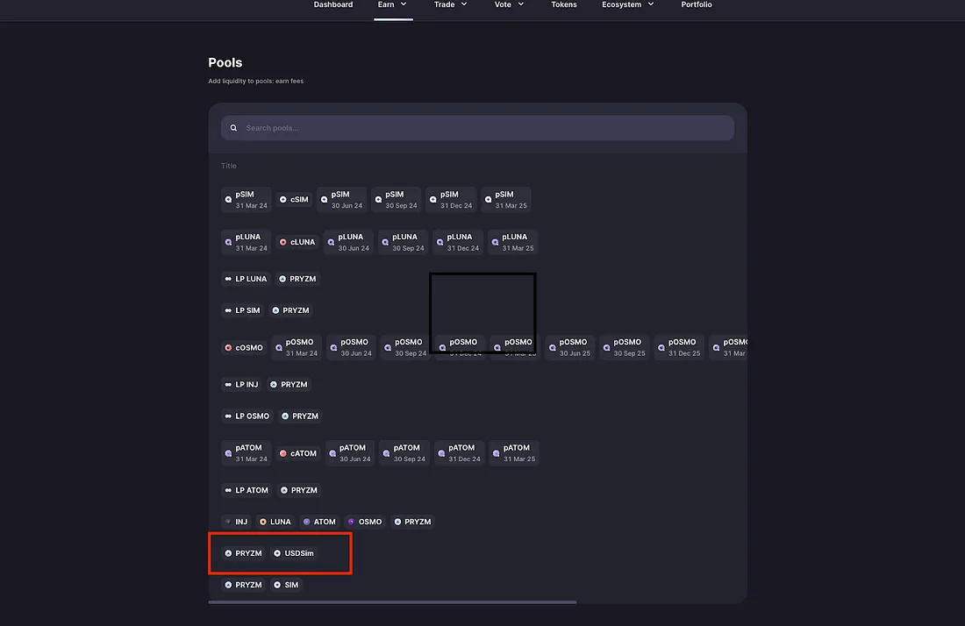The width and height of the screenshot is (965, 626).
Task: Select the pATOM 30 Jun 24 chip
Action: coord(349,453)
